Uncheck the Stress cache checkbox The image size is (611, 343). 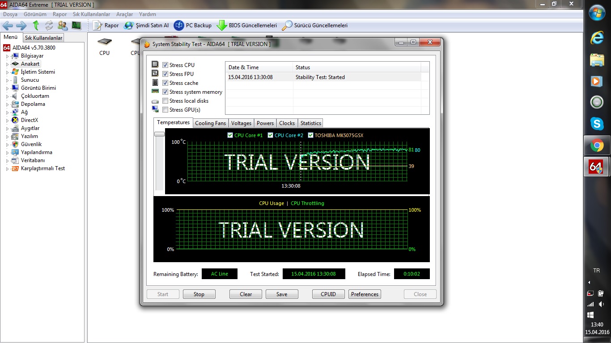pos(165,83)
